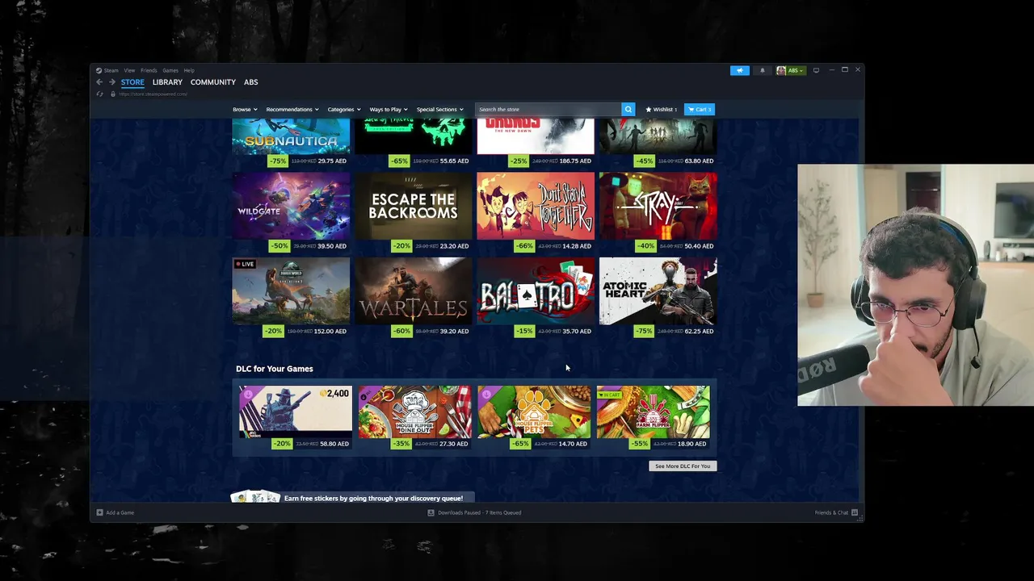Click the DLC download badge on House Flipper Pets
Image resolution: width=1034 pixels, height=581 pixels.
click(x=485, y=395)
